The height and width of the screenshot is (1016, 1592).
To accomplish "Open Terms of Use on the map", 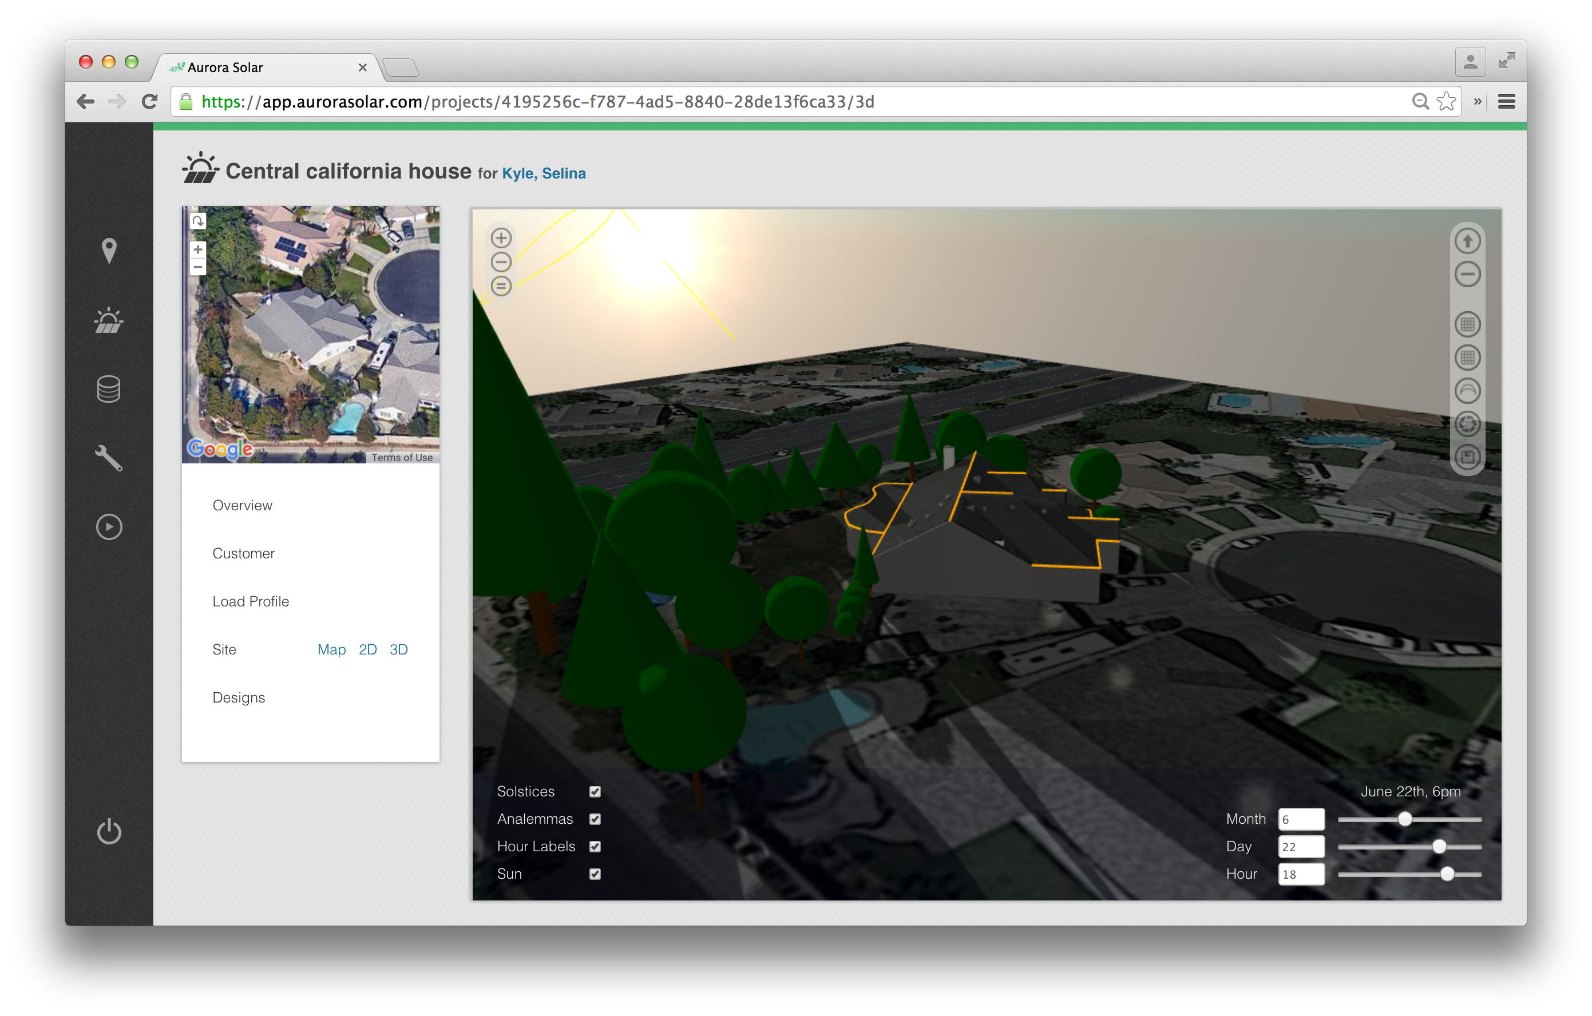I will (x=402, y=458).
